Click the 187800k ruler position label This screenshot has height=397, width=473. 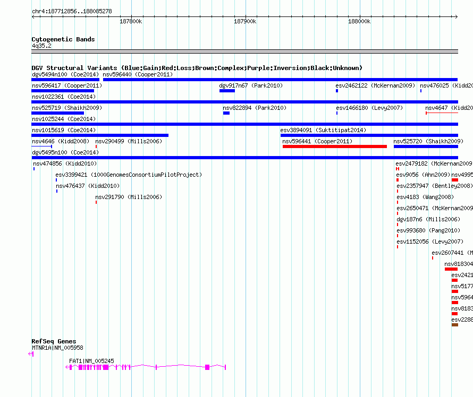[131, 21]
